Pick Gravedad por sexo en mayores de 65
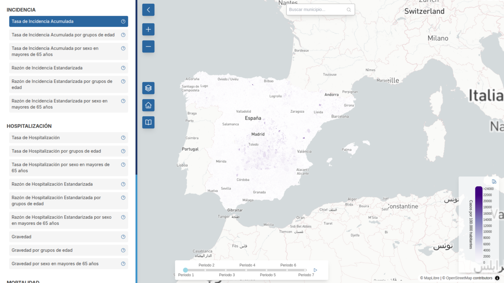504x283 pixels. point(69,264)
